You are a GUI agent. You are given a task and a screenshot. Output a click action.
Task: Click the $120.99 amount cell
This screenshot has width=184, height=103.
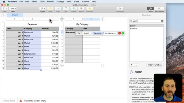point(50,43)
